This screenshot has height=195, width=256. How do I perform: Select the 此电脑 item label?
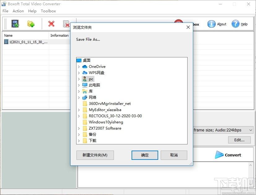(94, 85)
